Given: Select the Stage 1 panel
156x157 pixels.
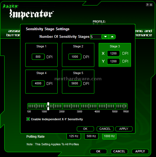Looking at the screenshot, I should click(41, 55).
